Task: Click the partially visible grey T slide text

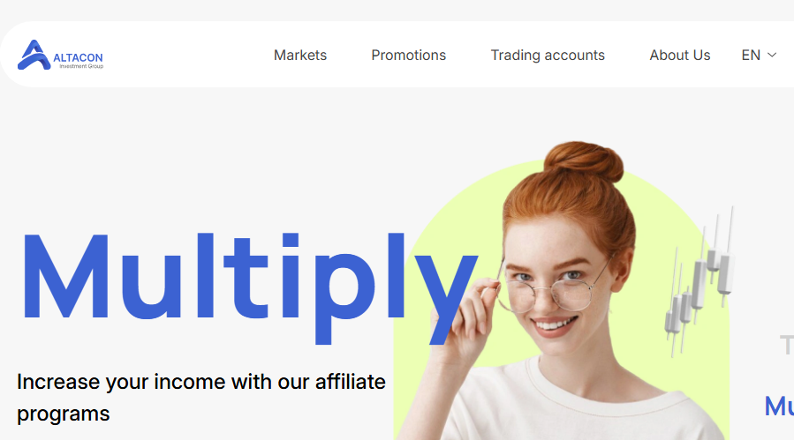Action: (x=786, y=346)
